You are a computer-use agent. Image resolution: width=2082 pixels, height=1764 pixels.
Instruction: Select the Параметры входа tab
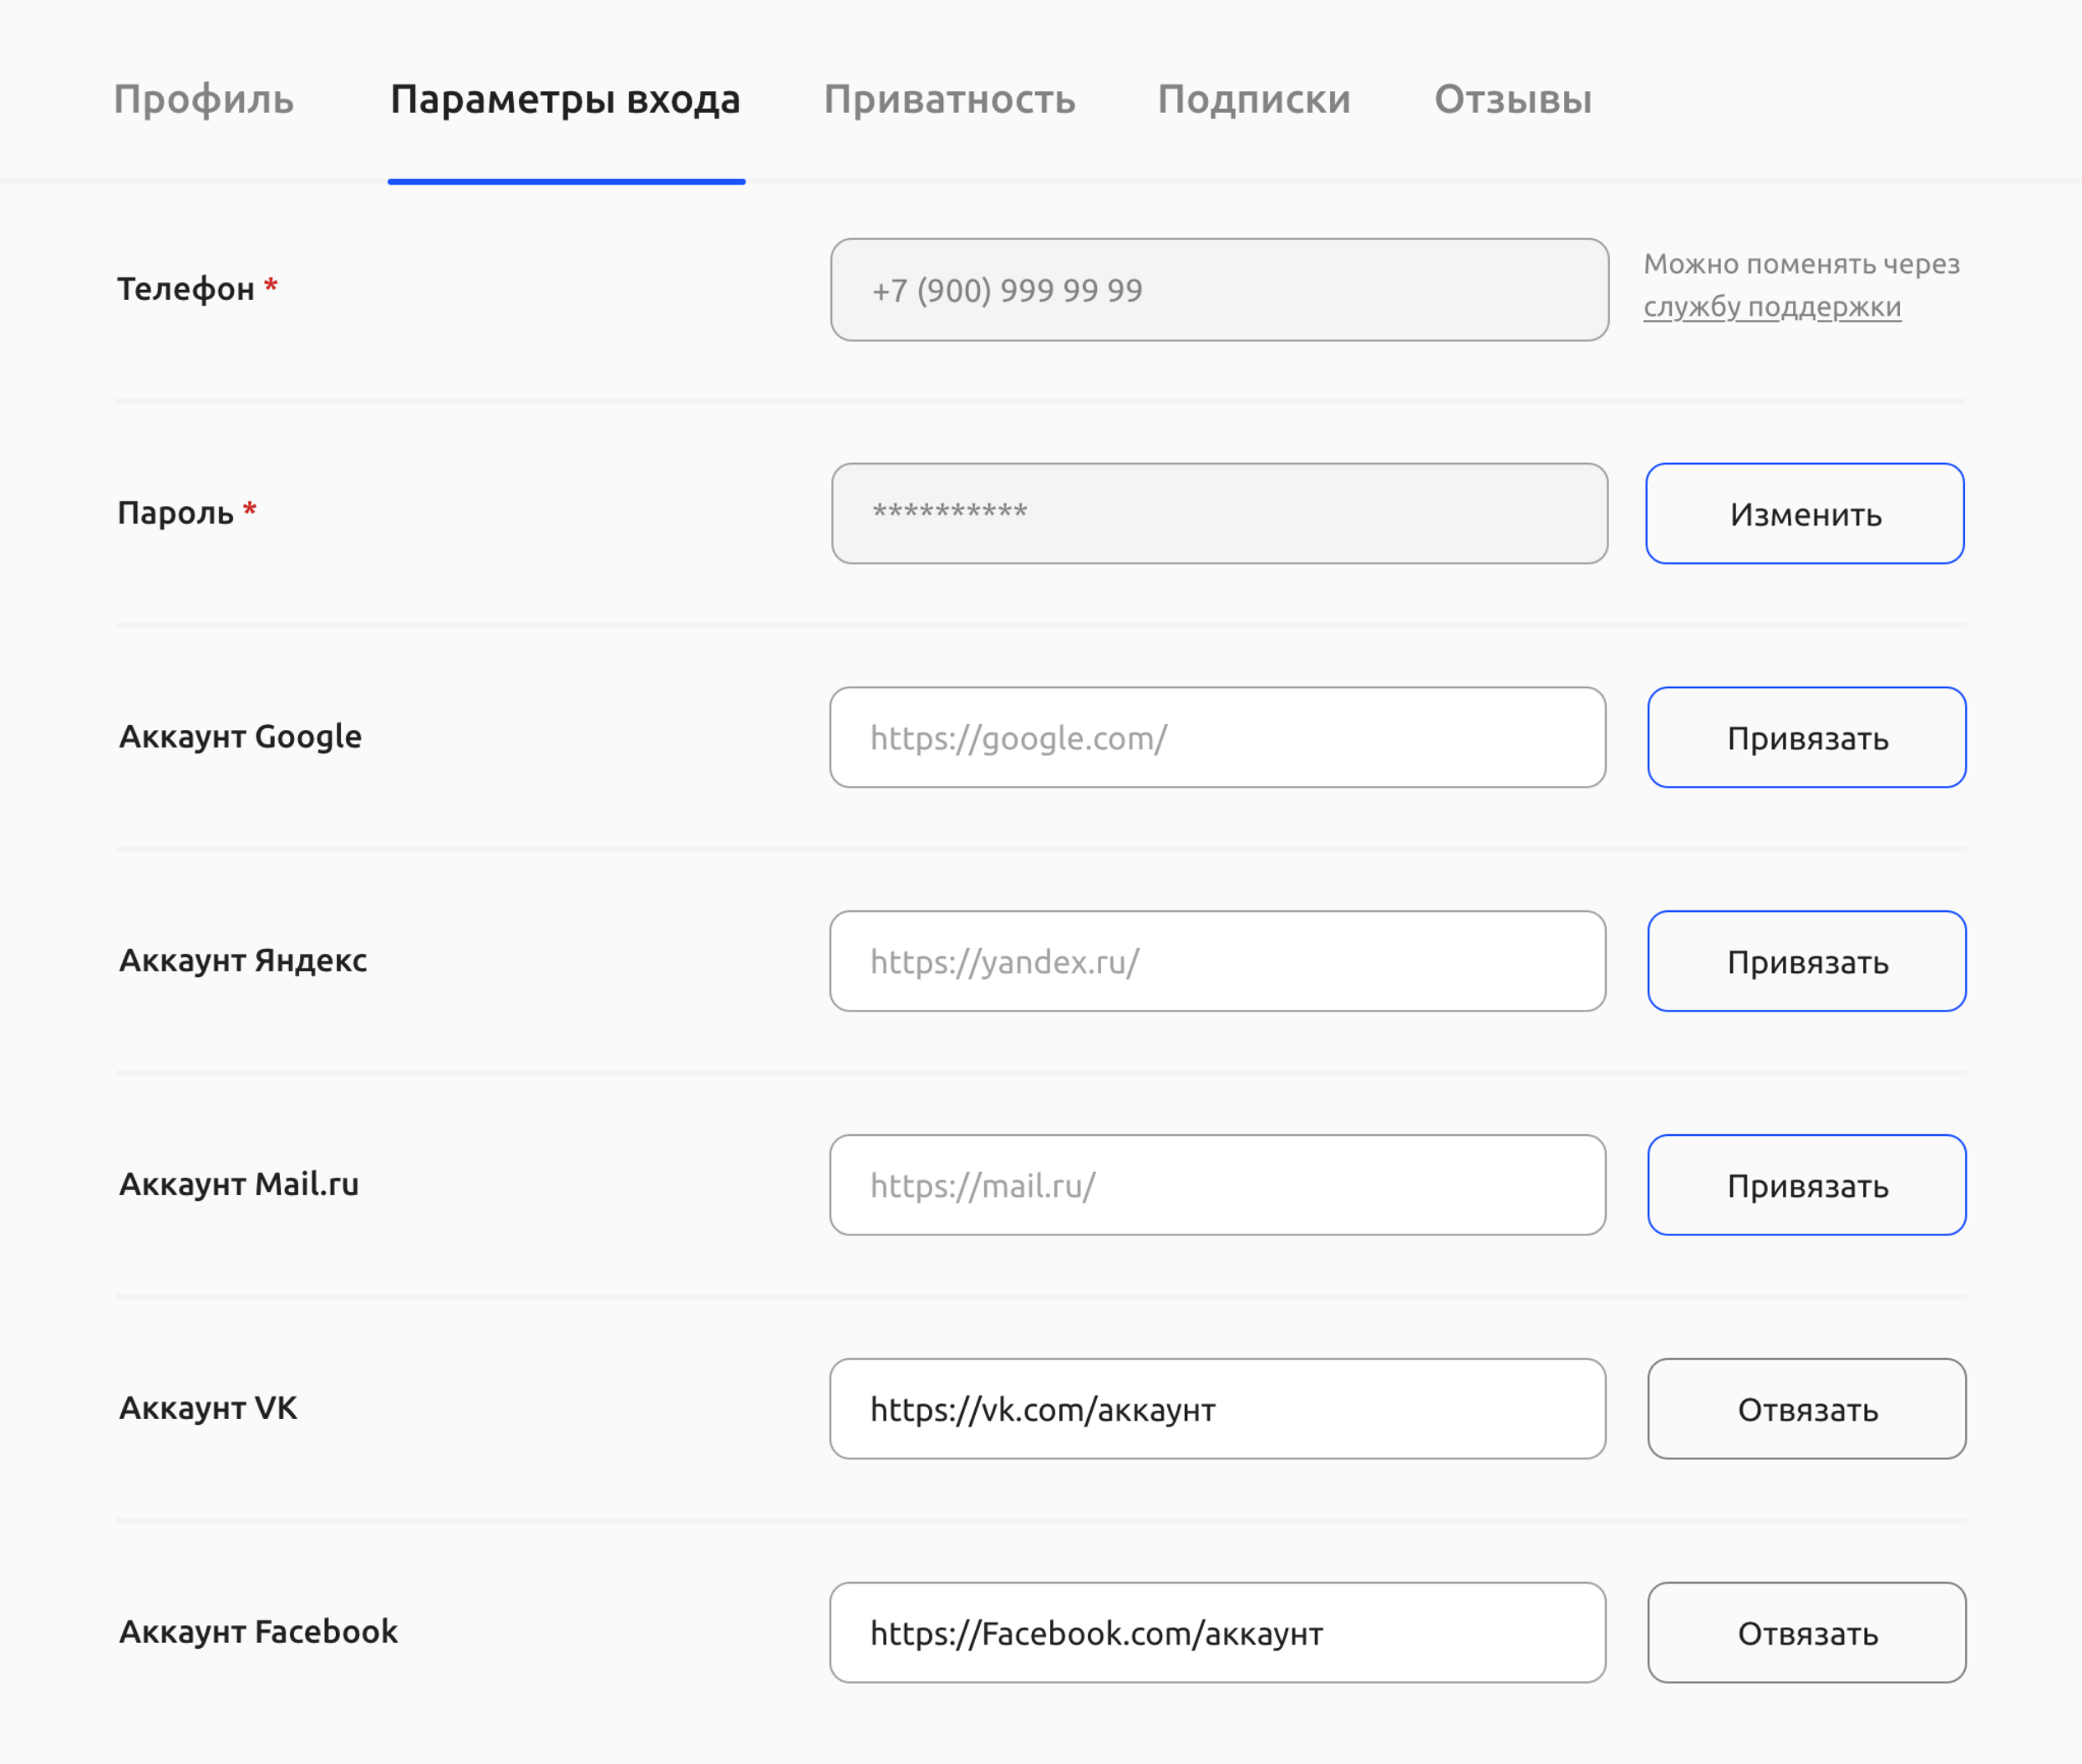[x=566, y=99]
